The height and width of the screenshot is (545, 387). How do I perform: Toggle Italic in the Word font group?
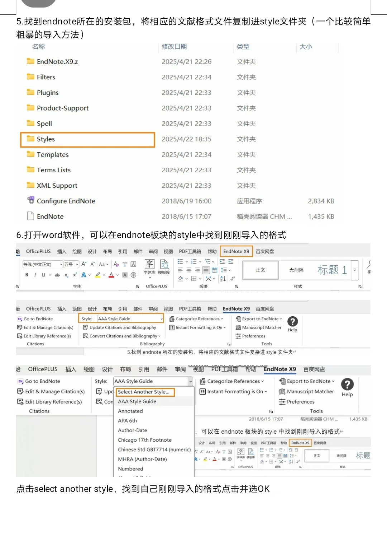(35, 275)
